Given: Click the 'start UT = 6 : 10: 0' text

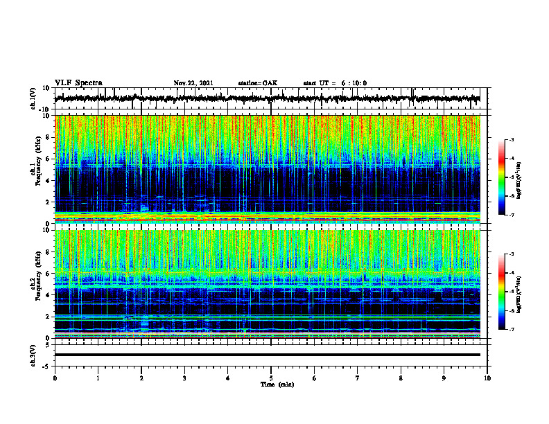Looking at the screenshot, I should pyautogui.click(x=335, y=83).
